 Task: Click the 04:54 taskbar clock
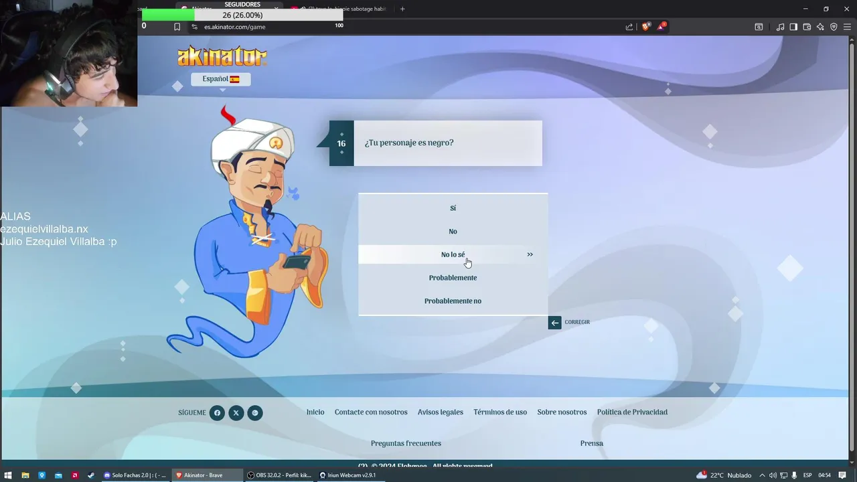tap(825, 475)
